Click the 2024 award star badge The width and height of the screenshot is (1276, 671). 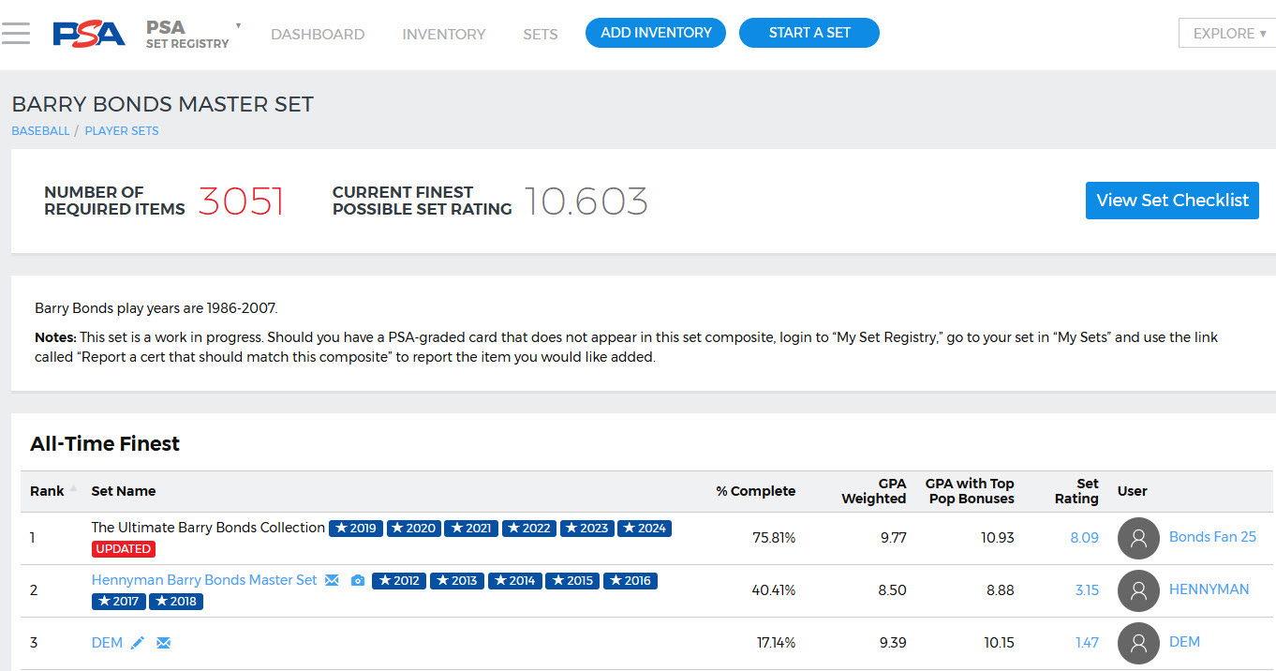point(645,529)
